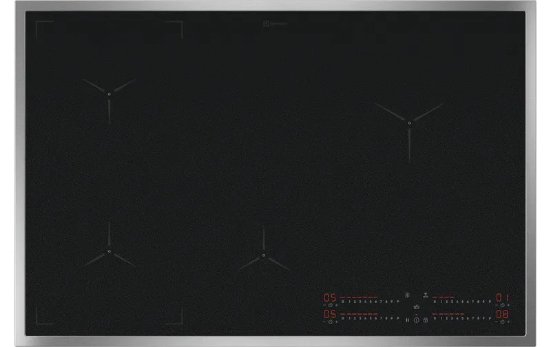Screen dimensions: 551x347
Task: Set 01 zone slider to level 5
Action: 462,302
